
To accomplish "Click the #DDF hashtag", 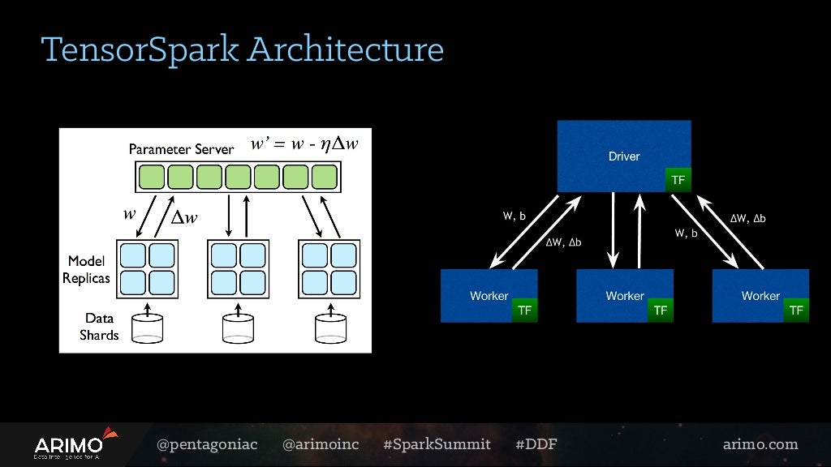I will (x=536, y=443).
